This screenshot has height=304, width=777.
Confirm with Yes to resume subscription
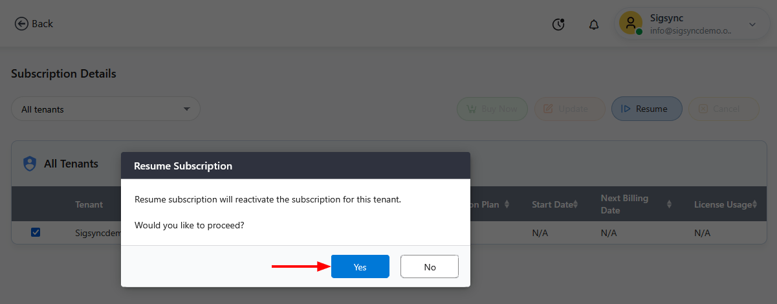(360, 266)
